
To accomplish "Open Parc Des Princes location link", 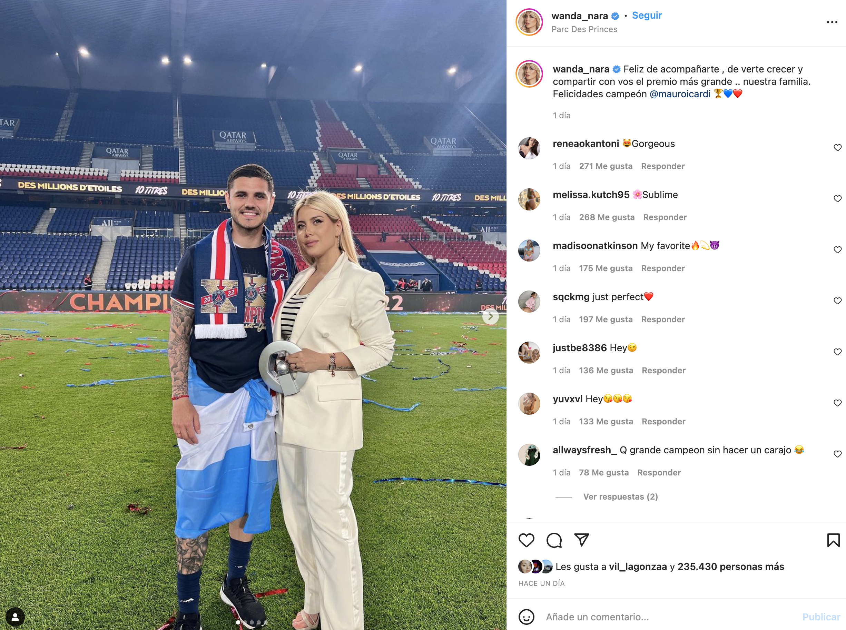I will click(x=584, y=29).
